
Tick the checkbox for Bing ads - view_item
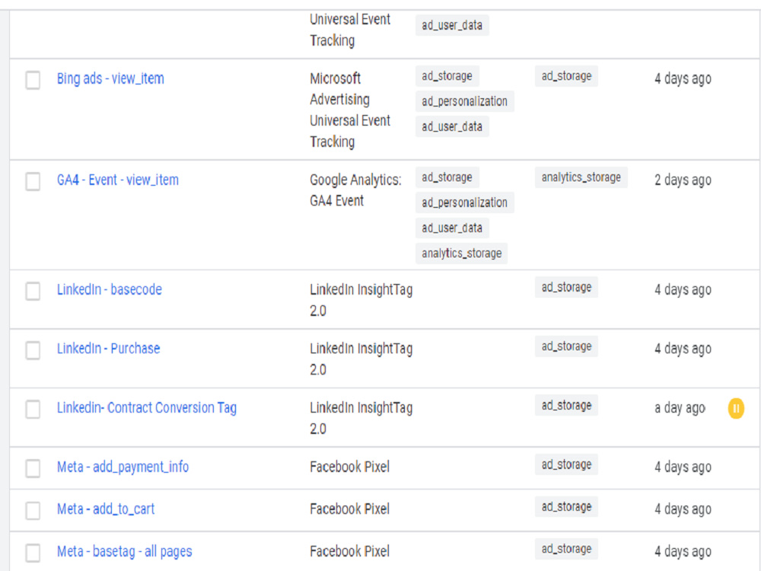click(33, 80)
